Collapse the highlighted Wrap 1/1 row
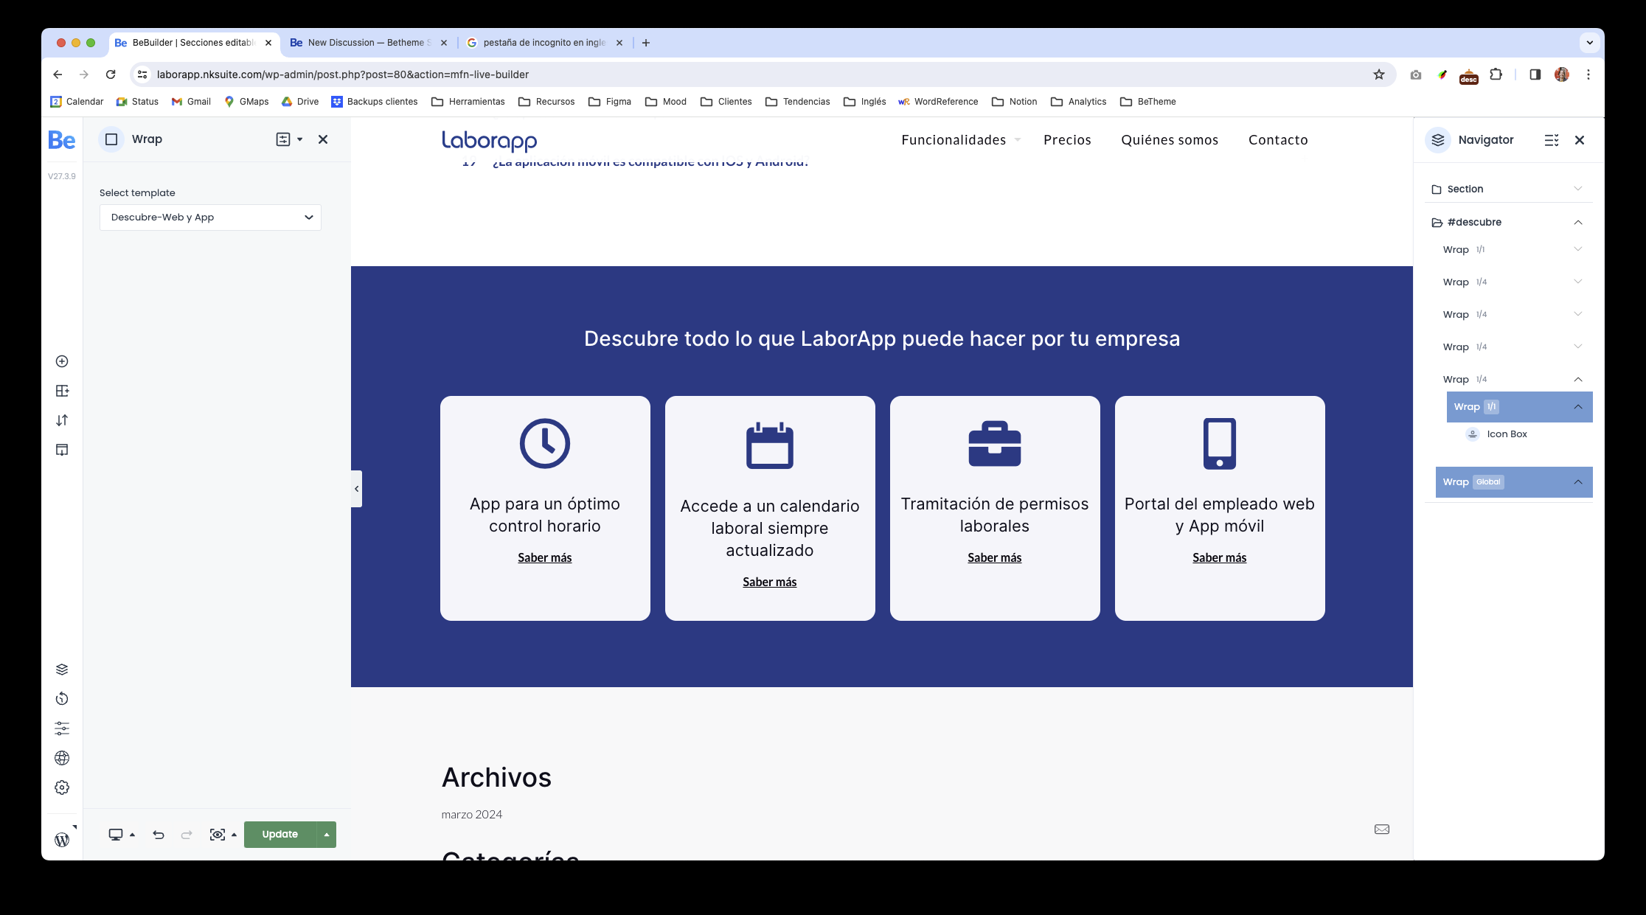 tap(1578, 407)
